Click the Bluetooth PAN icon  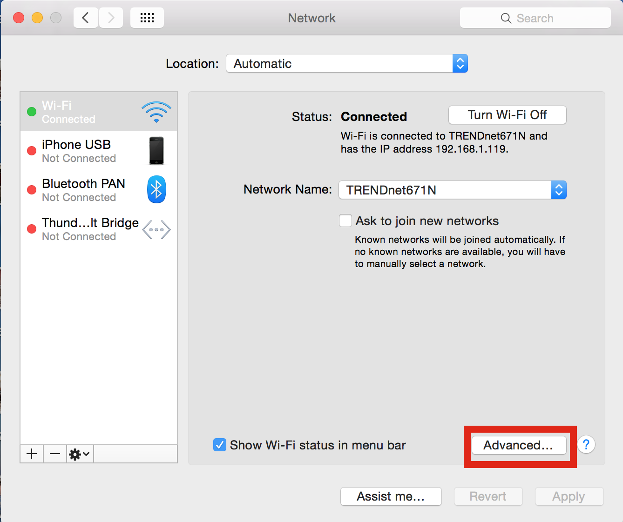click(x=156, y=189)
